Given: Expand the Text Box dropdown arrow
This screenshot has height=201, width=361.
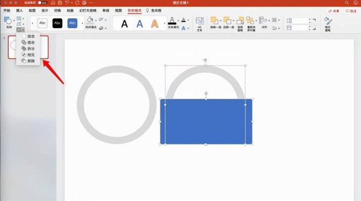Looking at the screenshot, I should (x=23, y=18).
